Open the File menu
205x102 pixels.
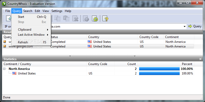[8, 11]
